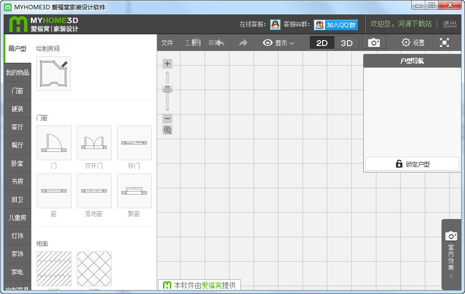Screen dimensions: 465x294
Task: Click the zoom slider handle
Action: (x=167, y=88)
